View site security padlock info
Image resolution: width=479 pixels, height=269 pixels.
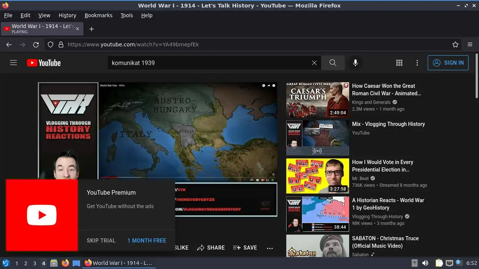click(61, 44)
